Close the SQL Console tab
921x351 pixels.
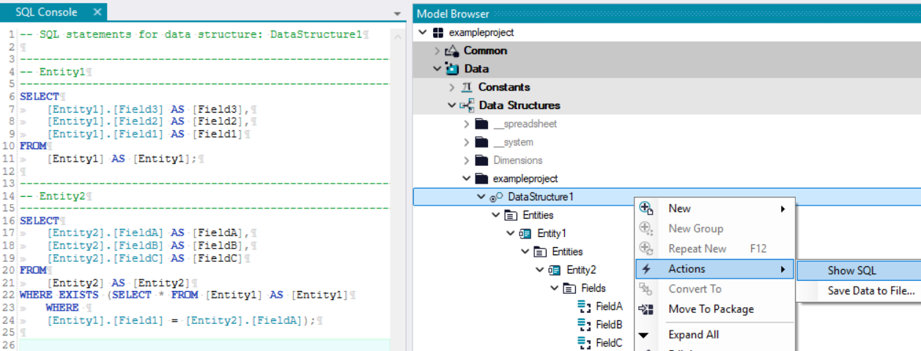pyautogui.click(x=97, y=12)
